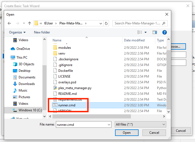Open Desktop in the sidebar
195x142 pixels.
[x=22, y=71]
